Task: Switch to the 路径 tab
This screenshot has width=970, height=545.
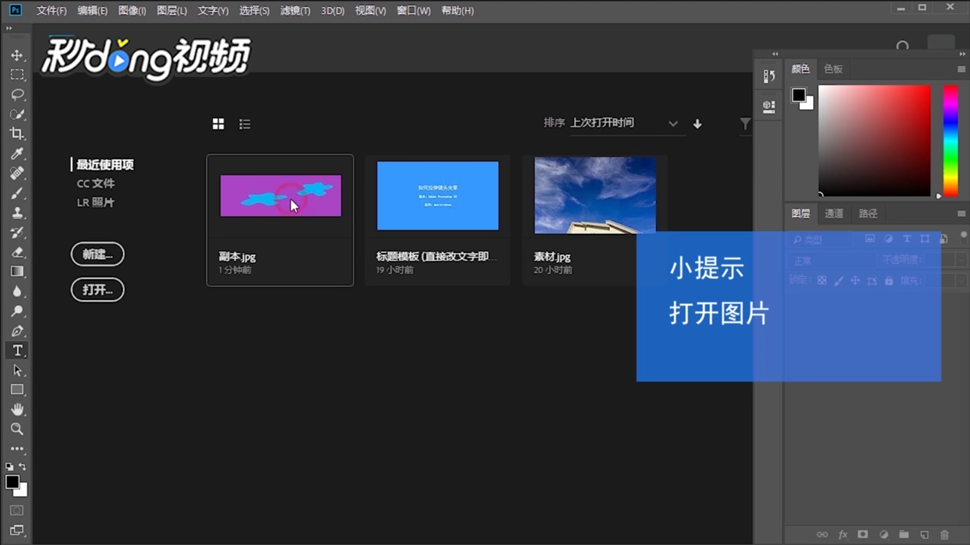Action: pos(868,213)
